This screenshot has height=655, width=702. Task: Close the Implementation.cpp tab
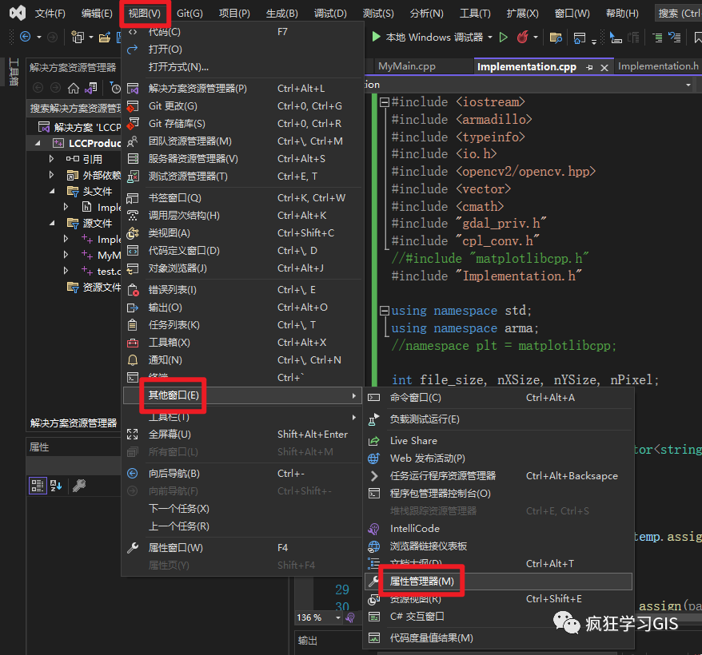(x=604, y=68)
